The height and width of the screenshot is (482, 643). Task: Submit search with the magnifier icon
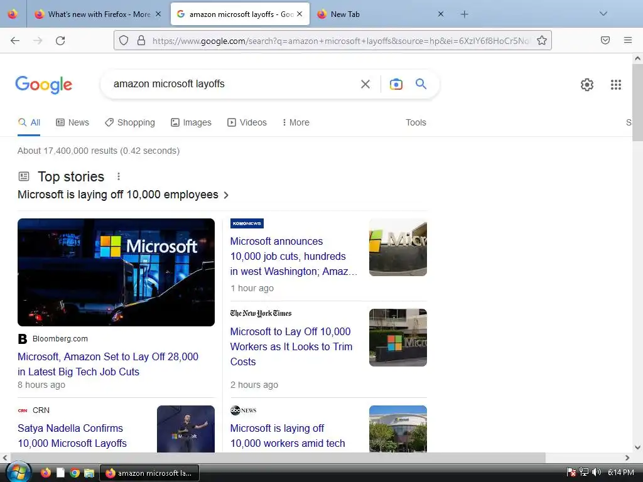click(x=421, y=83)
